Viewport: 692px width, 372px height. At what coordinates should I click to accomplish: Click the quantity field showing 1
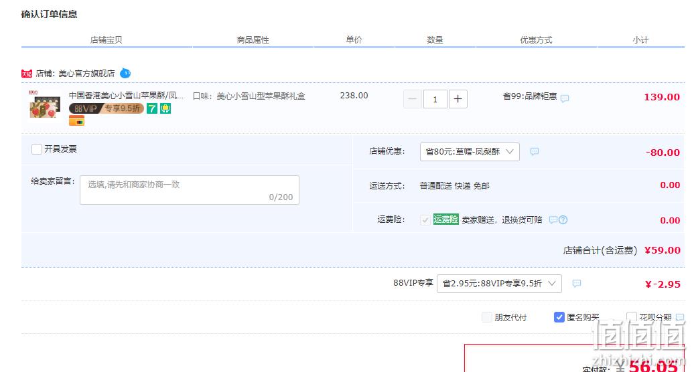pos(435,99)
